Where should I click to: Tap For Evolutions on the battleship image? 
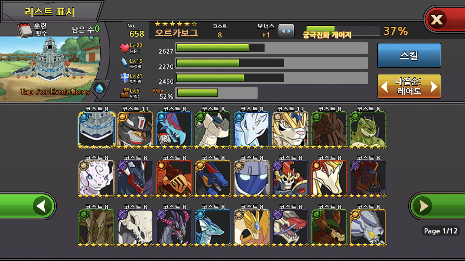[55, 92]
